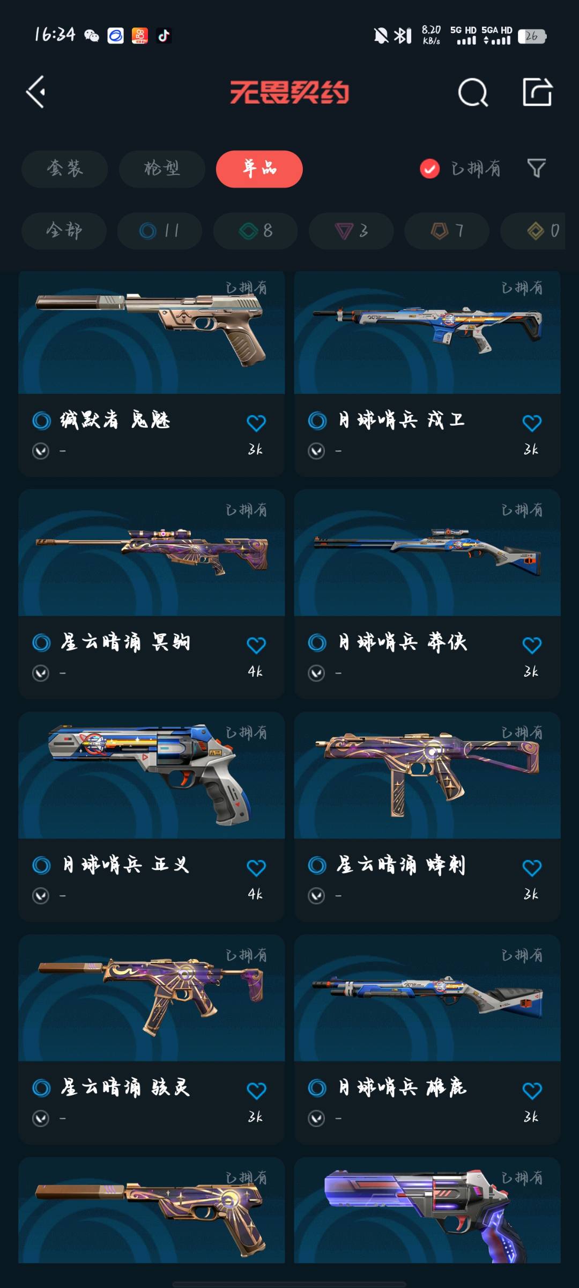Uncheck the 已拥有 owned checkbox

pyautogui.click(x=429, y=169)
